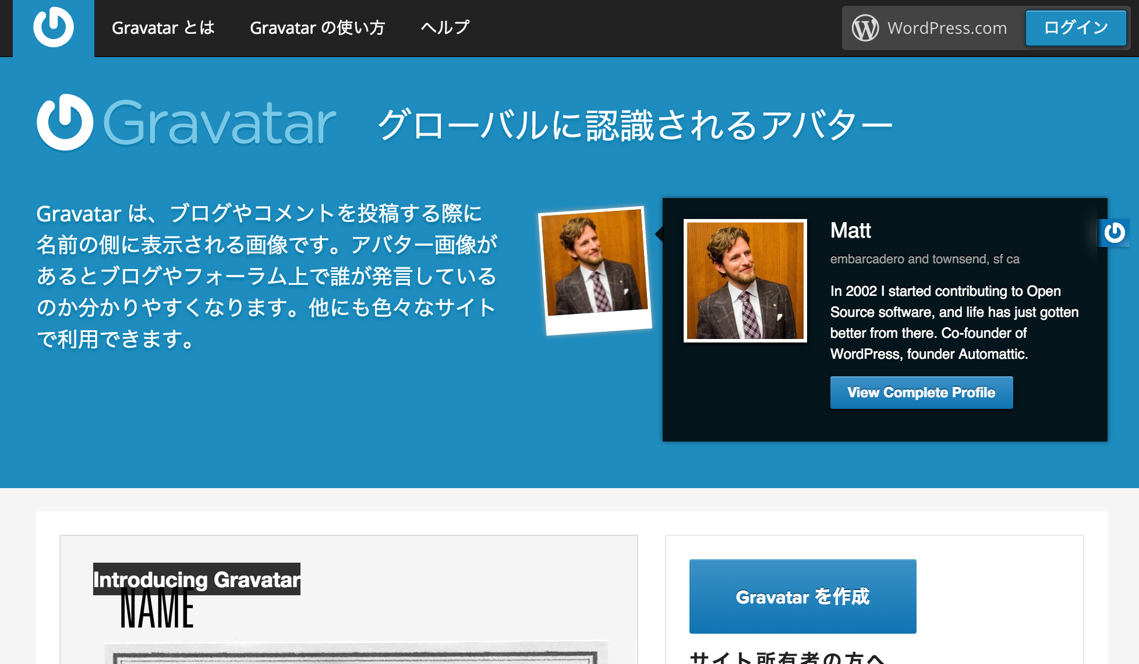Click the Gravatar を作成 button

point(802,596)
